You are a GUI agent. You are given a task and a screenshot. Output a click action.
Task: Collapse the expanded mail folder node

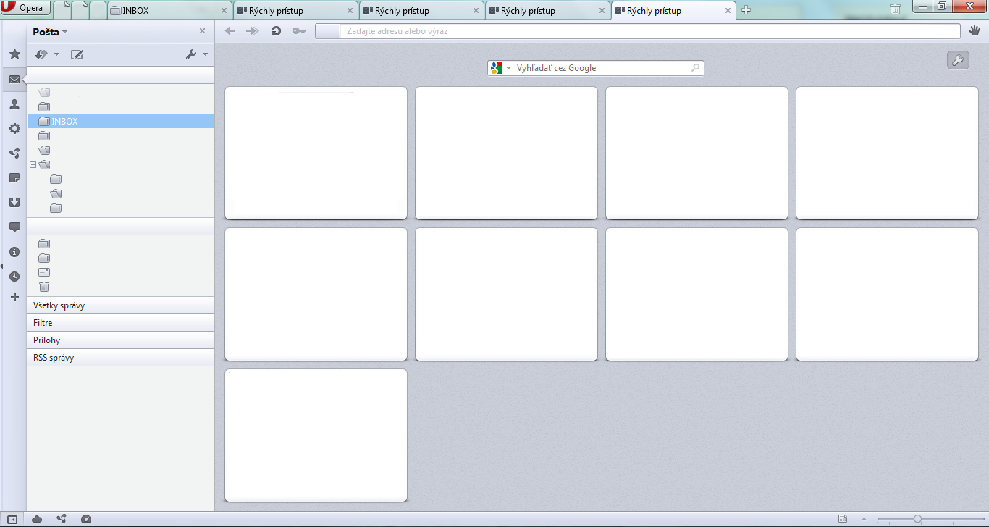tap(33, 165)
